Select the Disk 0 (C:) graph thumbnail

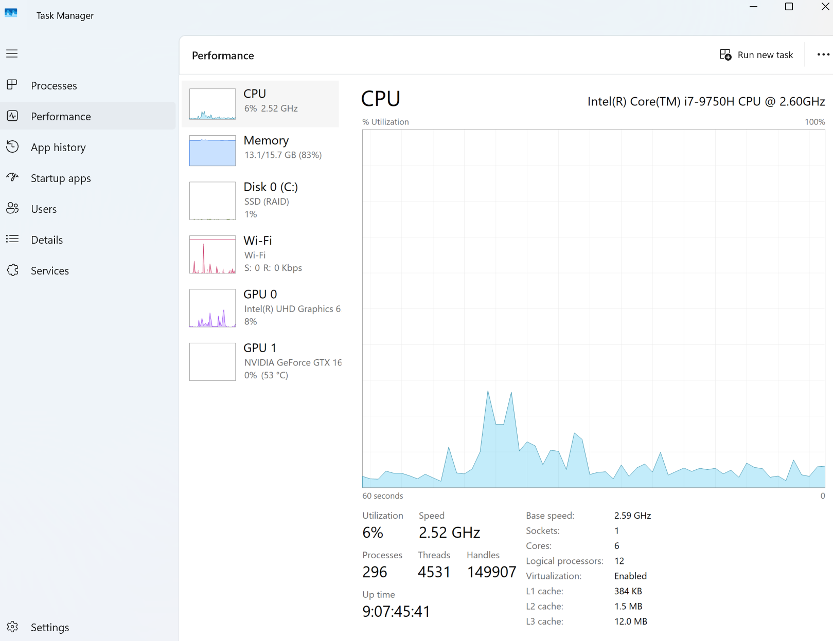212,200
